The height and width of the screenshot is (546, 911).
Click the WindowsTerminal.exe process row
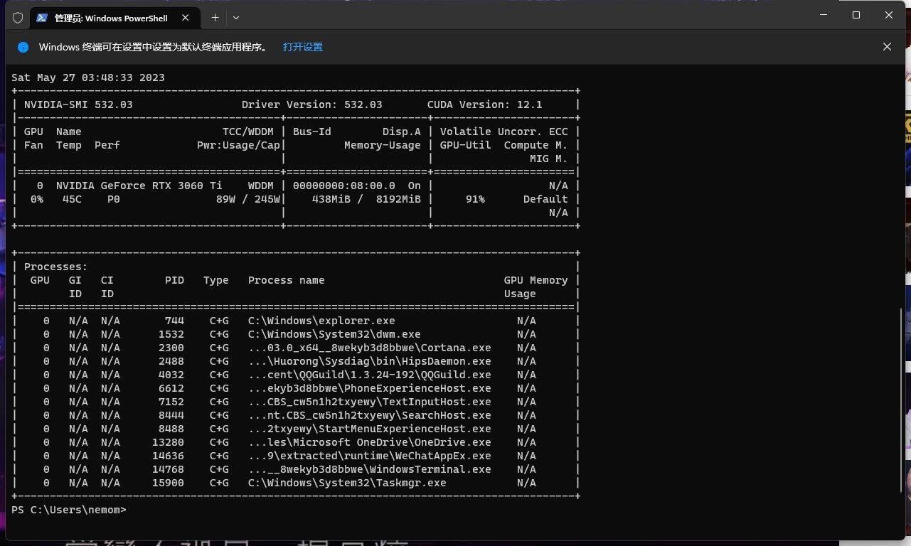coord(296,469)
